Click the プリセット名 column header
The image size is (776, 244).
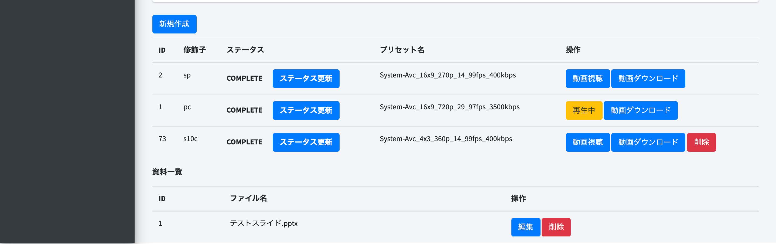[x=402, y=50]
